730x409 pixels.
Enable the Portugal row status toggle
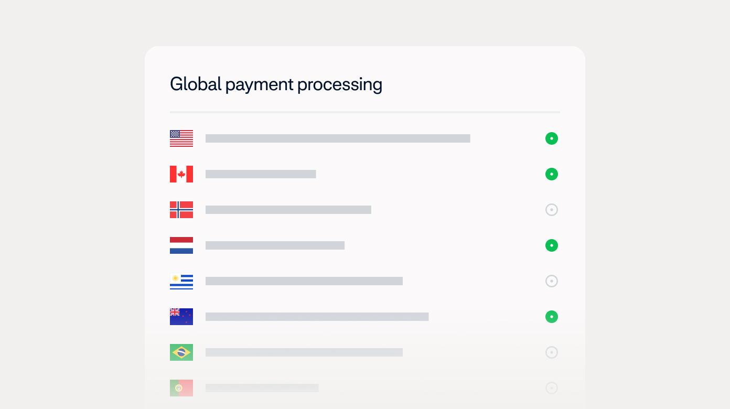coord(552,388)
